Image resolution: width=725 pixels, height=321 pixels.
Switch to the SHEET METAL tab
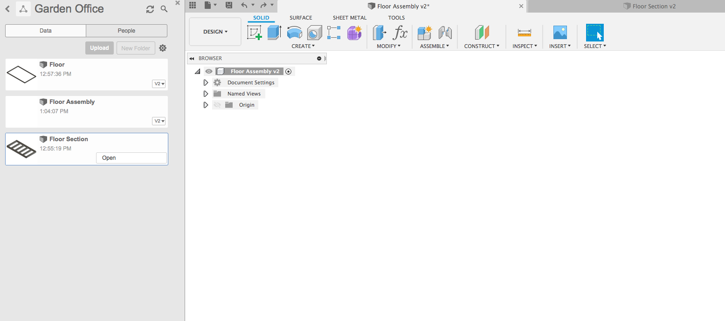[x=349, y=17]
